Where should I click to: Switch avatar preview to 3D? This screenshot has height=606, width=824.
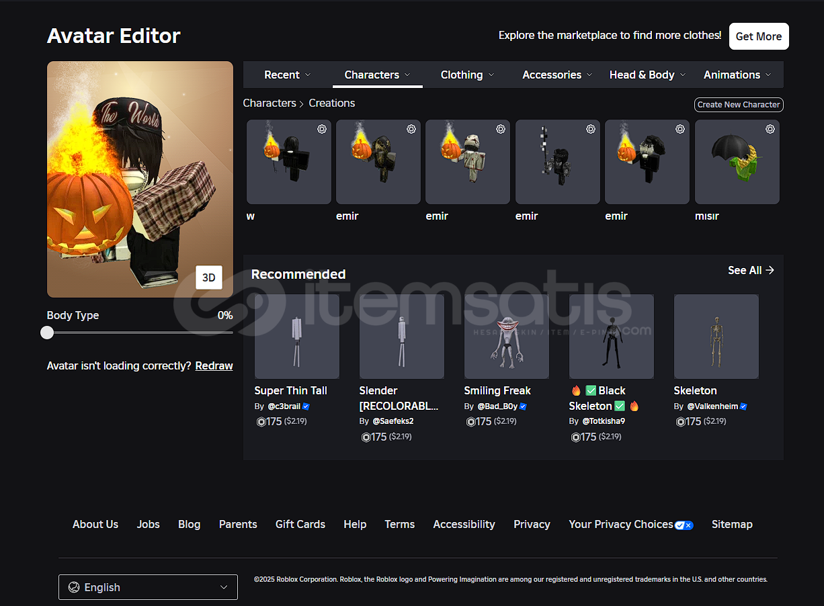point(209,277)
